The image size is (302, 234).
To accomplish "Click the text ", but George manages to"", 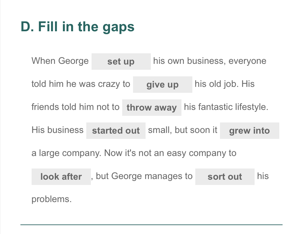I will 143,176.
